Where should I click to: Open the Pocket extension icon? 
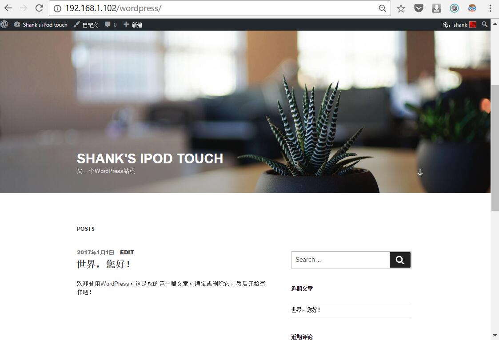tap(419, 8)
